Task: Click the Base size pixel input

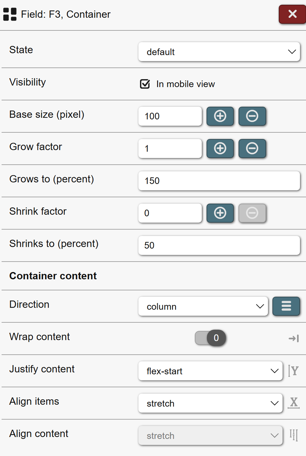Action: click(x=170, y=116)
